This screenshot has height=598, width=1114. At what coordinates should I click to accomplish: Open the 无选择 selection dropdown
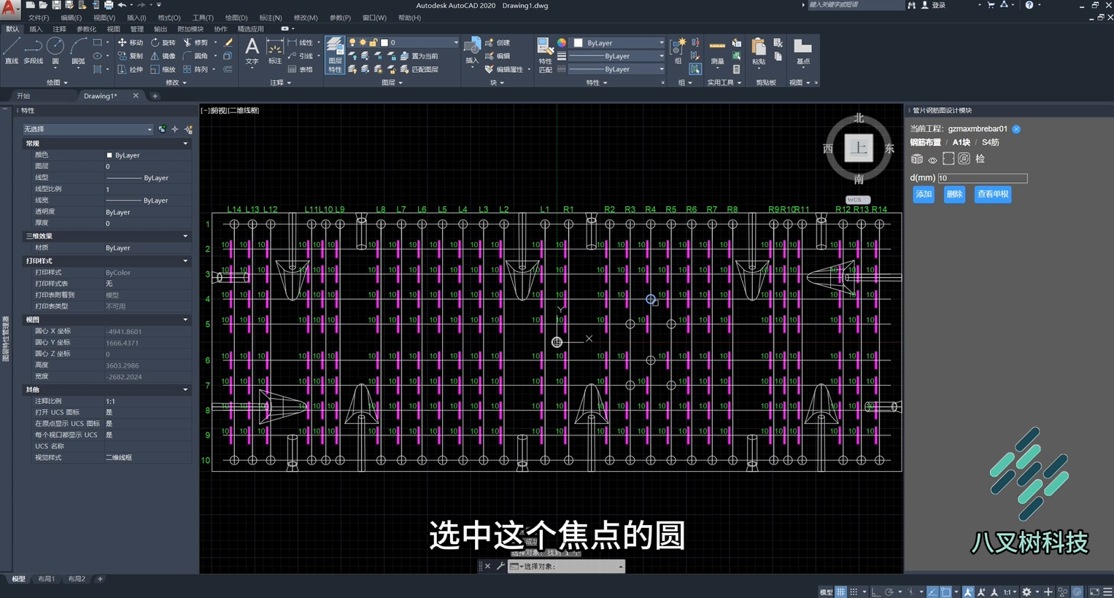pos(88,129)
